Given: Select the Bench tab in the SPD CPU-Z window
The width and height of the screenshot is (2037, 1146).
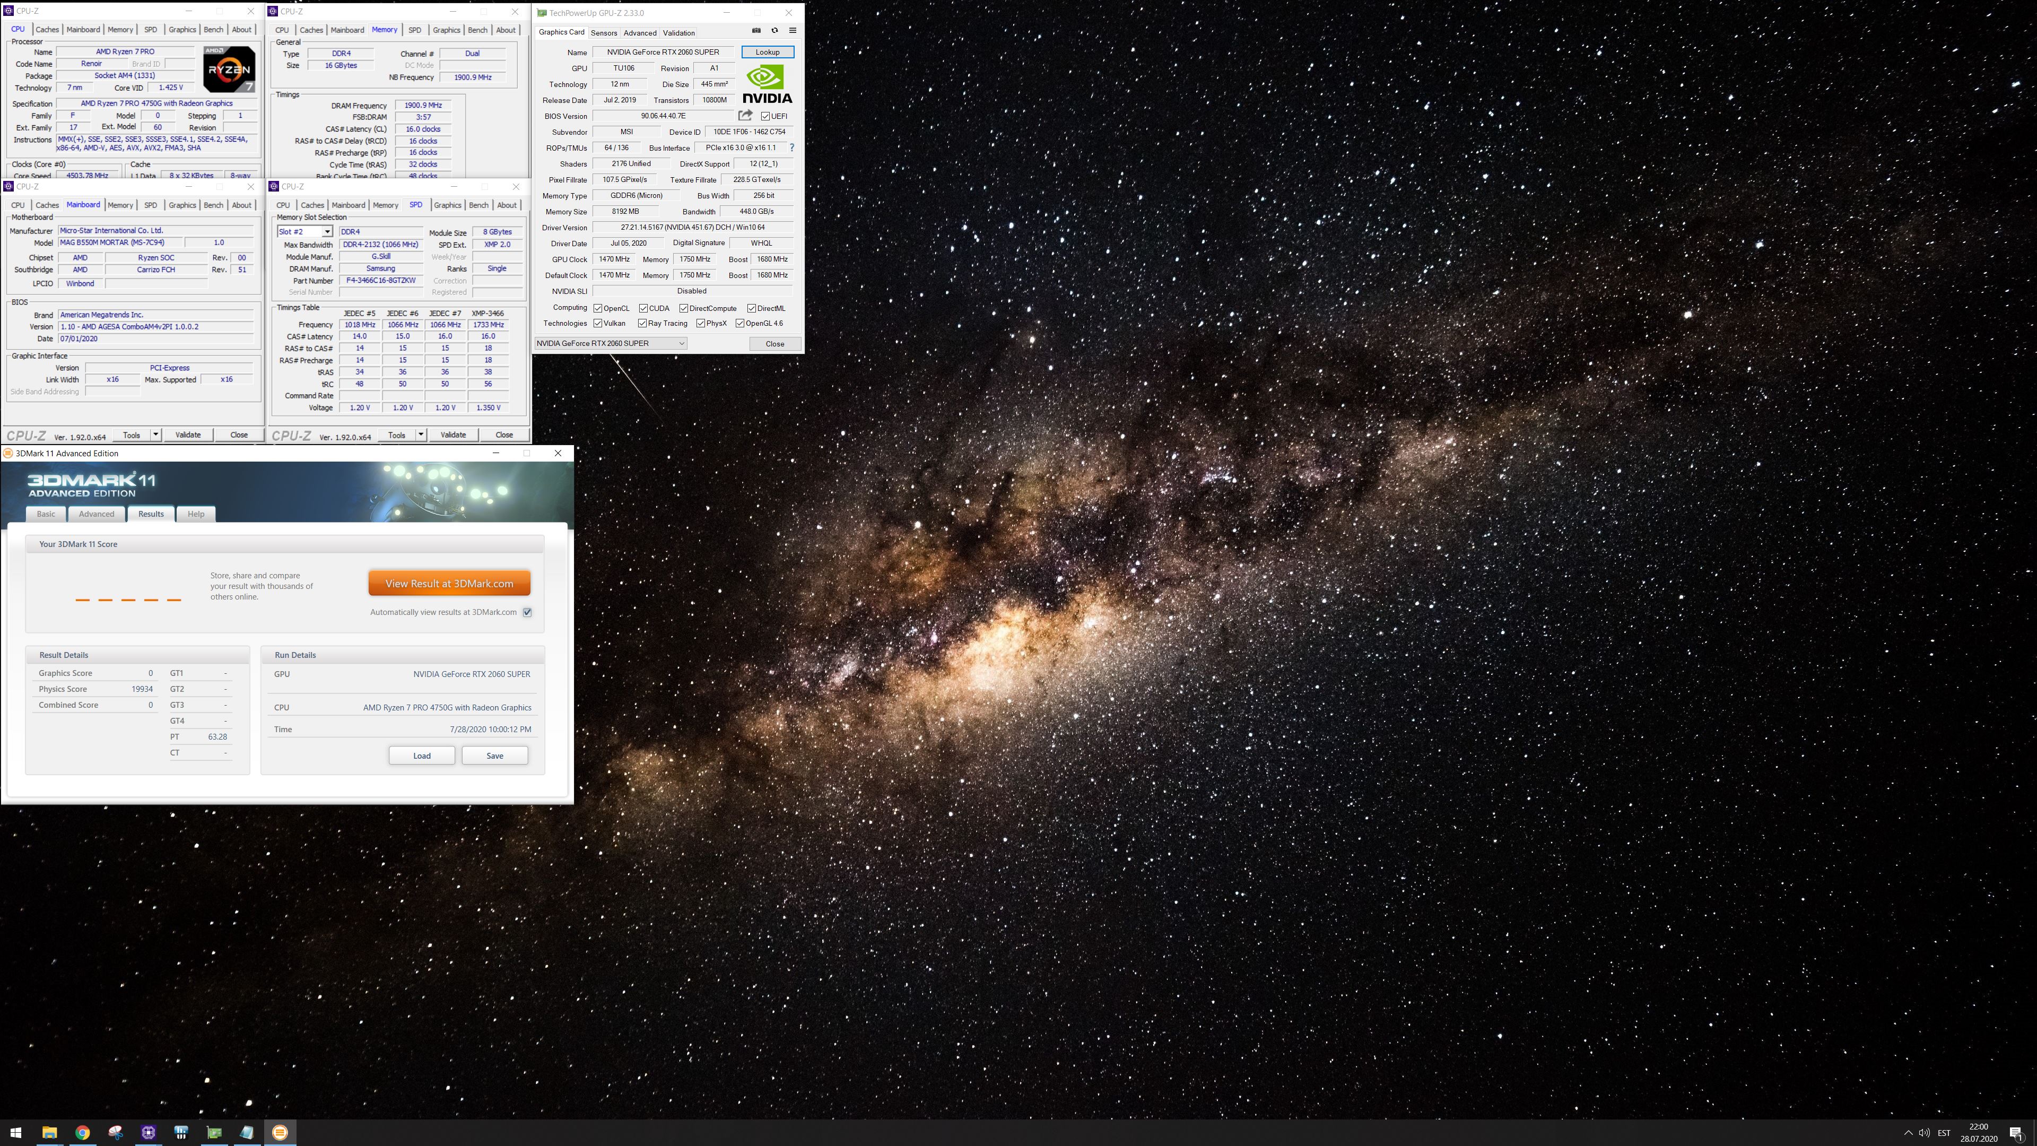Looking at the screenshot, I should 478,205.
